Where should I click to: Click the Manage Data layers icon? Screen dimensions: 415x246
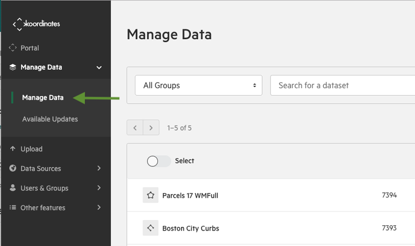pyautogui.click(x=13, y=67)
